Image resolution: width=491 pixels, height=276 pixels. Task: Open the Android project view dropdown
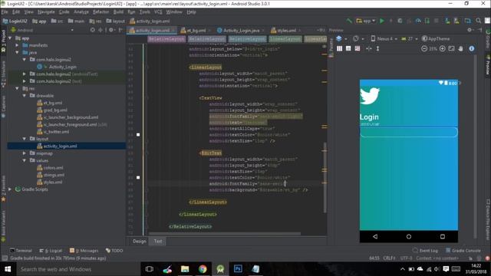point(42,30)
